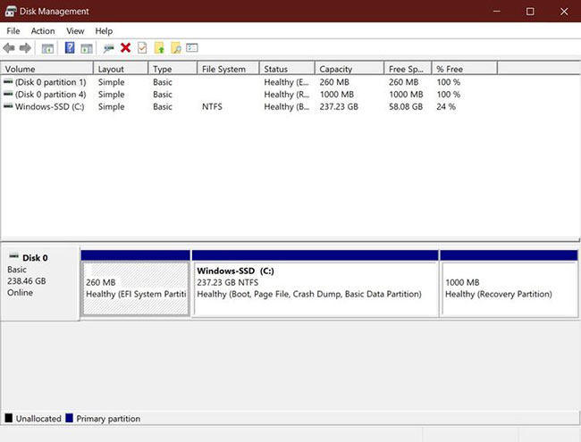Open the View menu

75,30
